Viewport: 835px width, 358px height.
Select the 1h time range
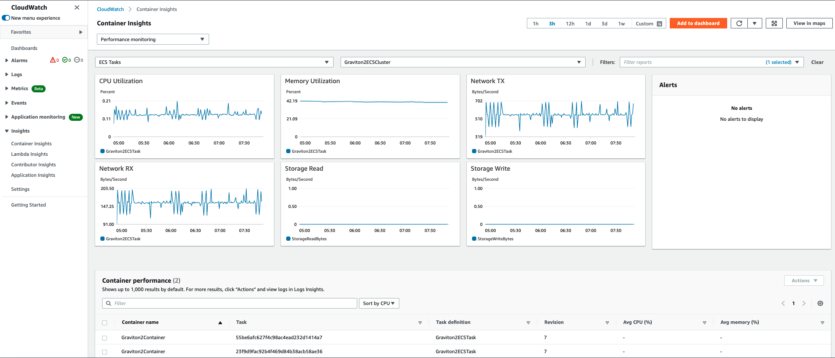[x=536, y=24]
